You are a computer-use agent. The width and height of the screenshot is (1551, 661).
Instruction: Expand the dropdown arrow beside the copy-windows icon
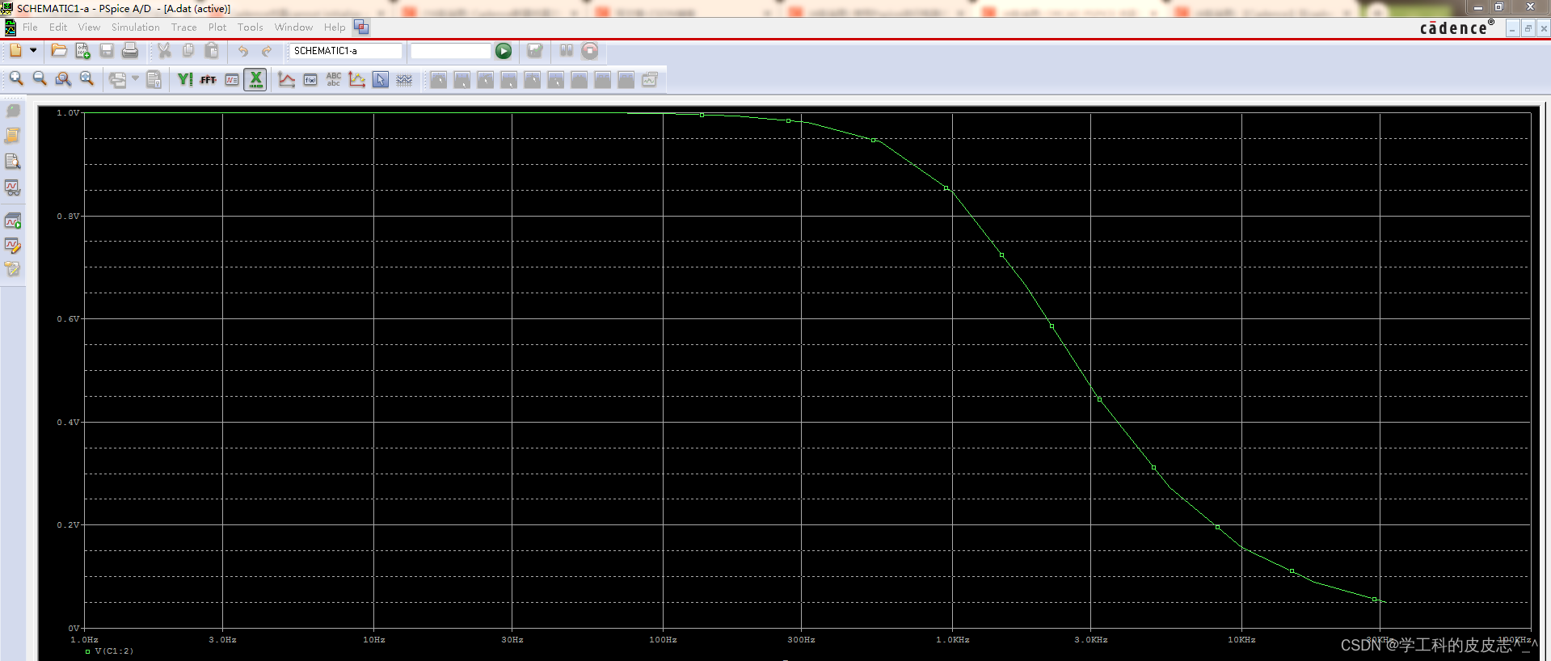click(x=135, y=78)
